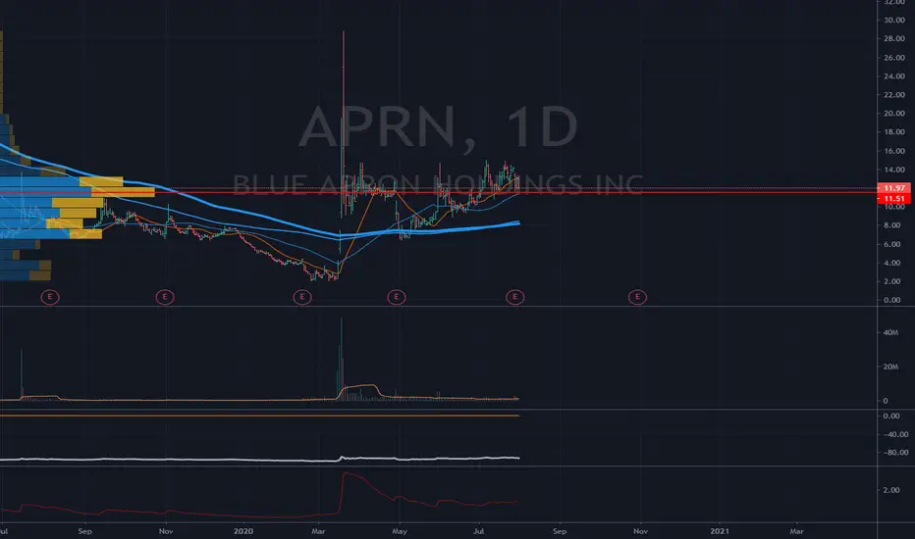Click the 2020 label on the time axis

(x=243, y=531)
